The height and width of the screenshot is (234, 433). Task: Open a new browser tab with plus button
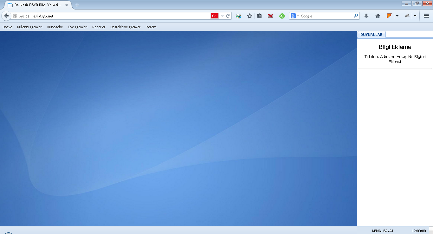[x=77, y=5]
